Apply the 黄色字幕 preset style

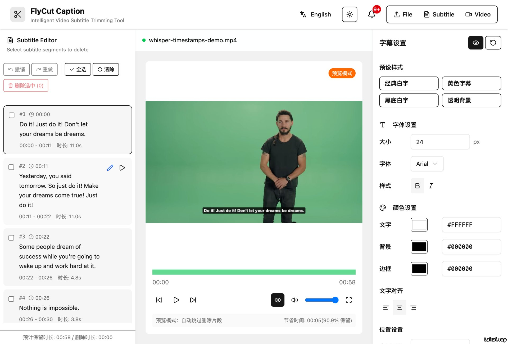tap(471, 83)
